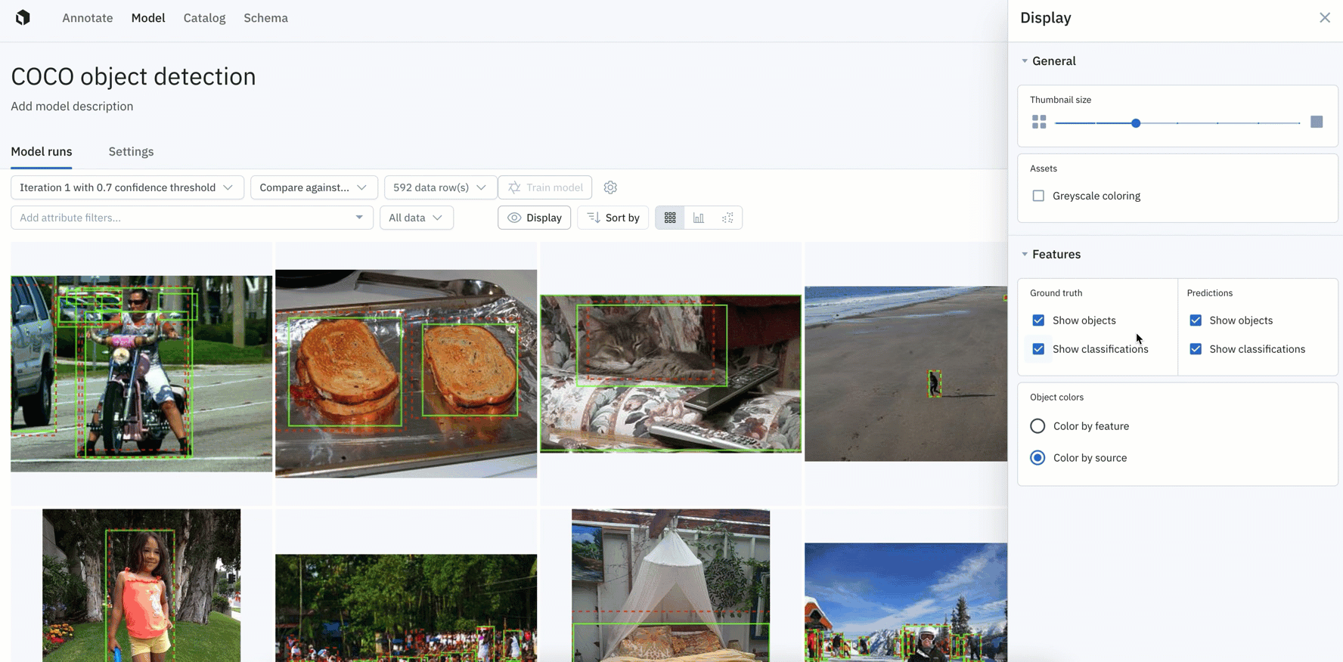
Task: Uncheck Predictions Show classifications
Action: [1196, 349]
